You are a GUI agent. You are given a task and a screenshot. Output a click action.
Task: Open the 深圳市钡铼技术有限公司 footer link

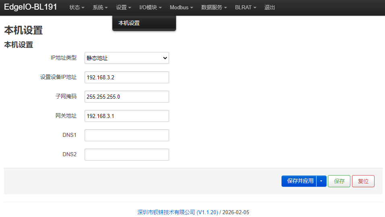point(178,212)
